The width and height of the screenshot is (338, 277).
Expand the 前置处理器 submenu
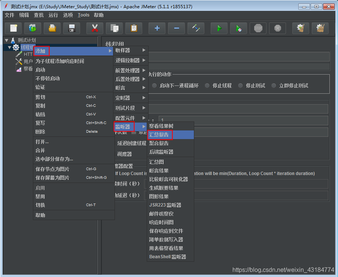coord(131,70)
